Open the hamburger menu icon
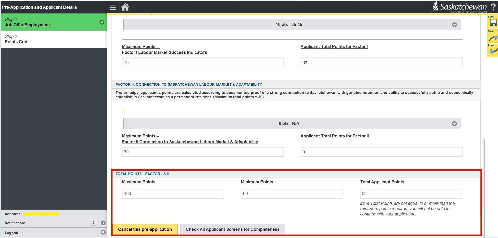The width and height of the screenshot is (498, 238). pos(113,7)
